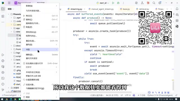Expand the app folder
Viewport: 180px width, 101px height.
(x=11, y=28)
